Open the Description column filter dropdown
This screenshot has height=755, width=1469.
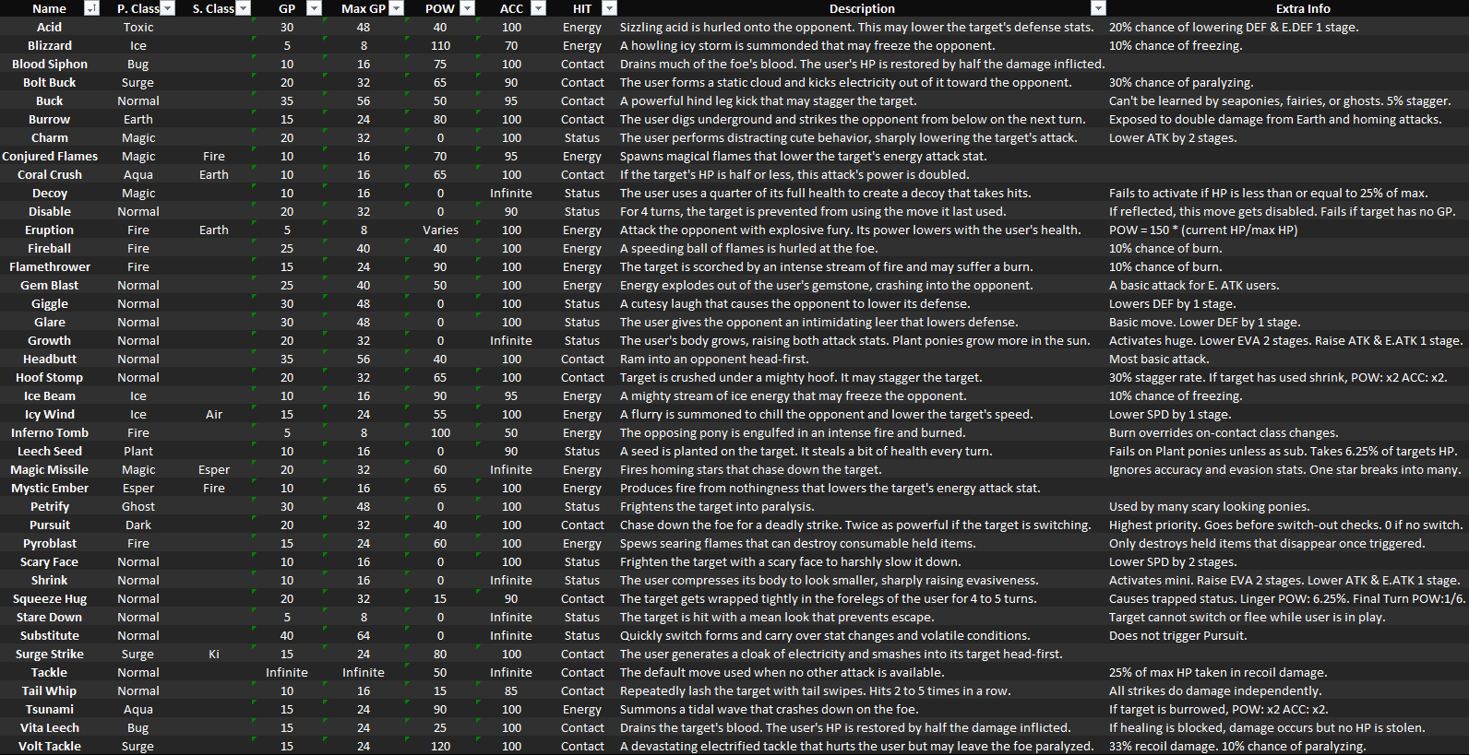pyautogui.click(x=1097, y=8)
